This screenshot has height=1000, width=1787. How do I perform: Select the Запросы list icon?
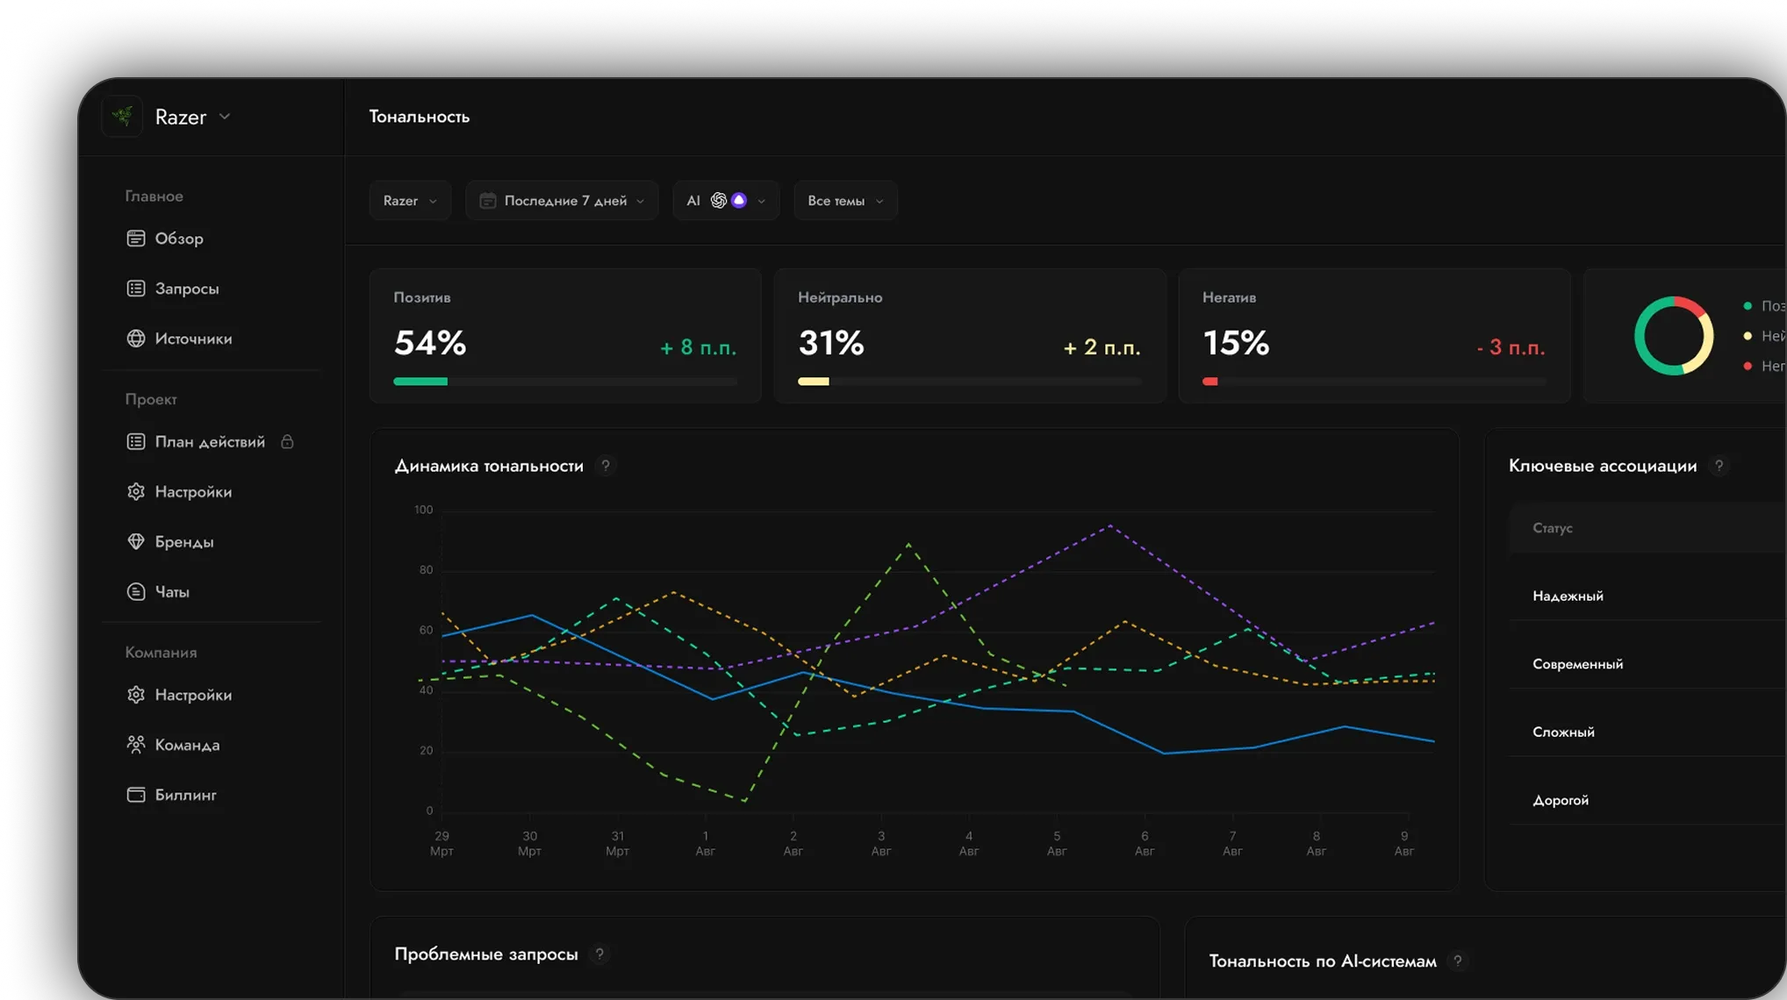(135, 289)
